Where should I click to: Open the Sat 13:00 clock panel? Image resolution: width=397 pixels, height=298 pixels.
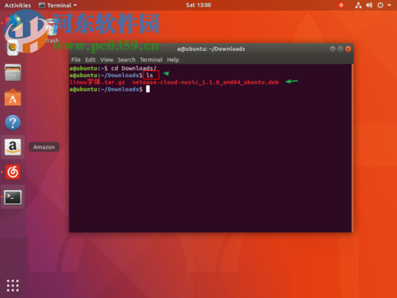(x=198, y=6)
